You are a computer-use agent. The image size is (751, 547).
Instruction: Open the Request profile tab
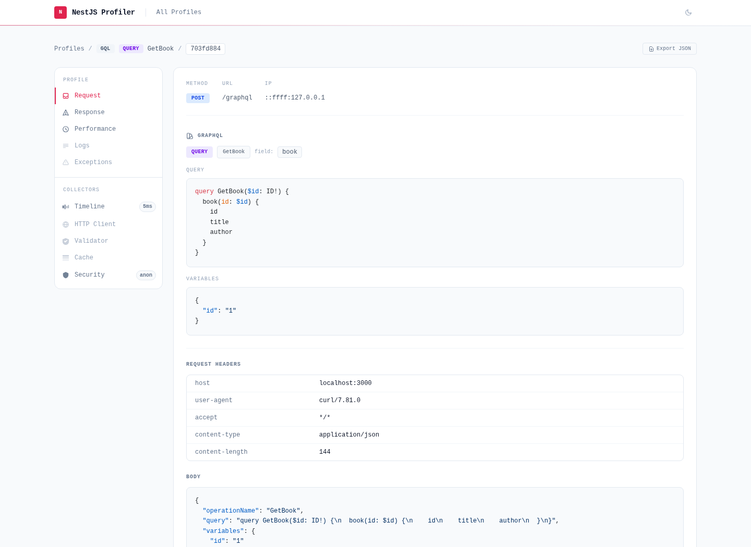point(108,96)
